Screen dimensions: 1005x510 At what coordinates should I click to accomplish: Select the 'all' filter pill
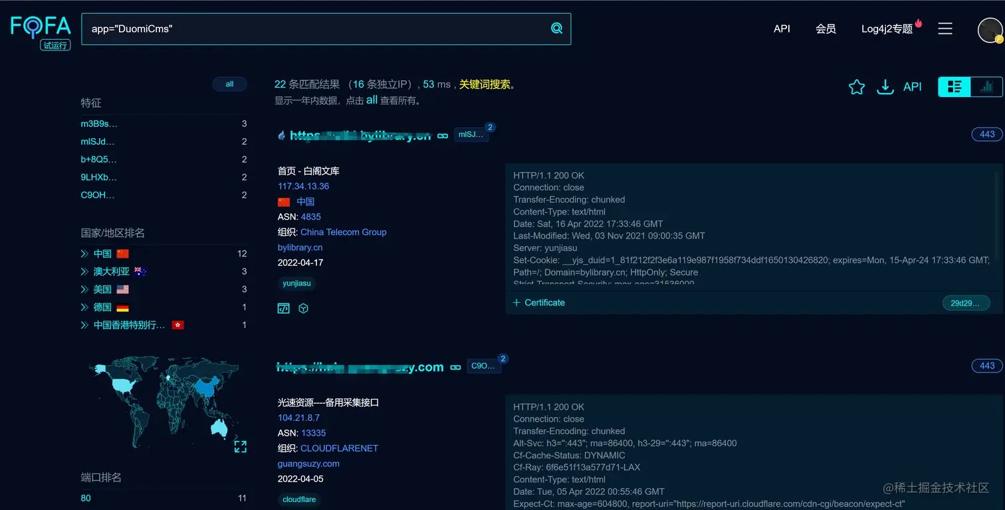point(229,84)
